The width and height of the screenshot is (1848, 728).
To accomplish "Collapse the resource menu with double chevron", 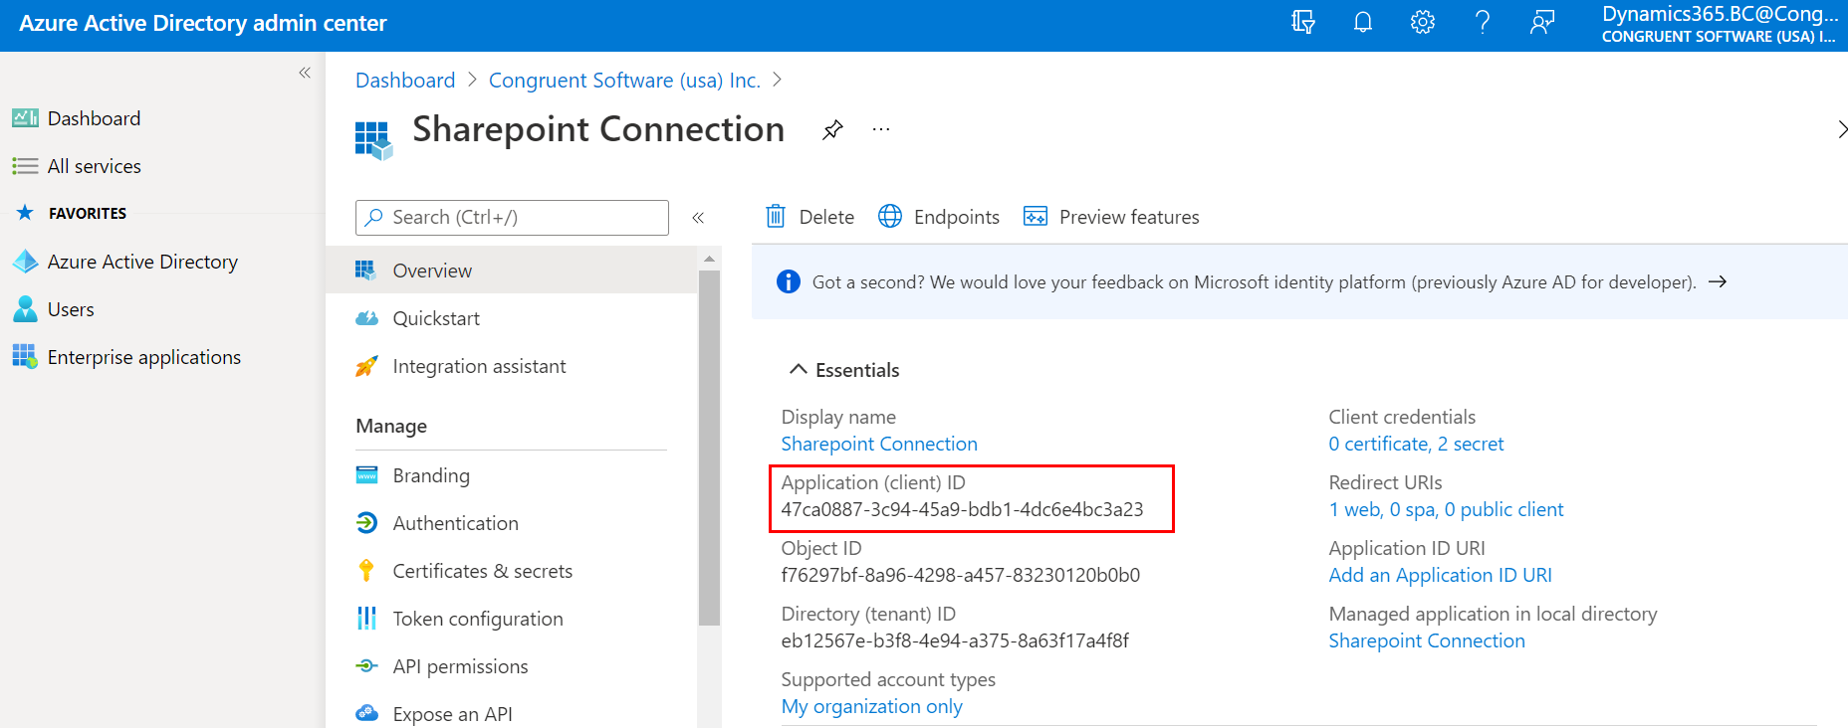I will coord(698,218).
